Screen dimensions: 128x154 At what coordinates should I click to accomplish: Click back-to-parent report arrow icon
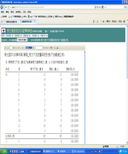coord(23,48)
